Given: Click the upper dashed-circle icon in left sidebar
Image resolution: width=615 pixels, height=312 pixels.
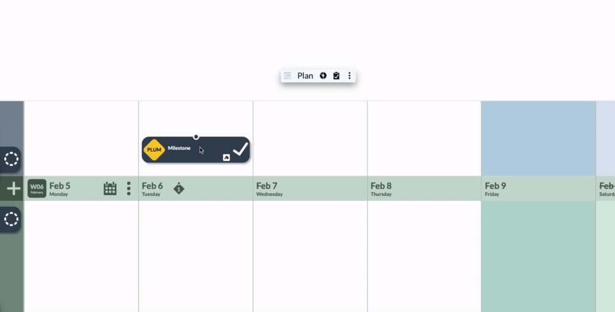Looking at the screenshot, I should coord(11,159).
